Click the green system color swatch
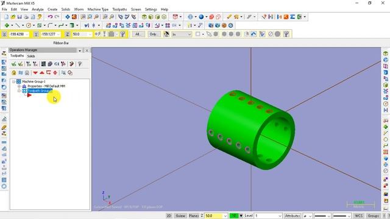Screen dimensions: 390x219 coord(234,216)
